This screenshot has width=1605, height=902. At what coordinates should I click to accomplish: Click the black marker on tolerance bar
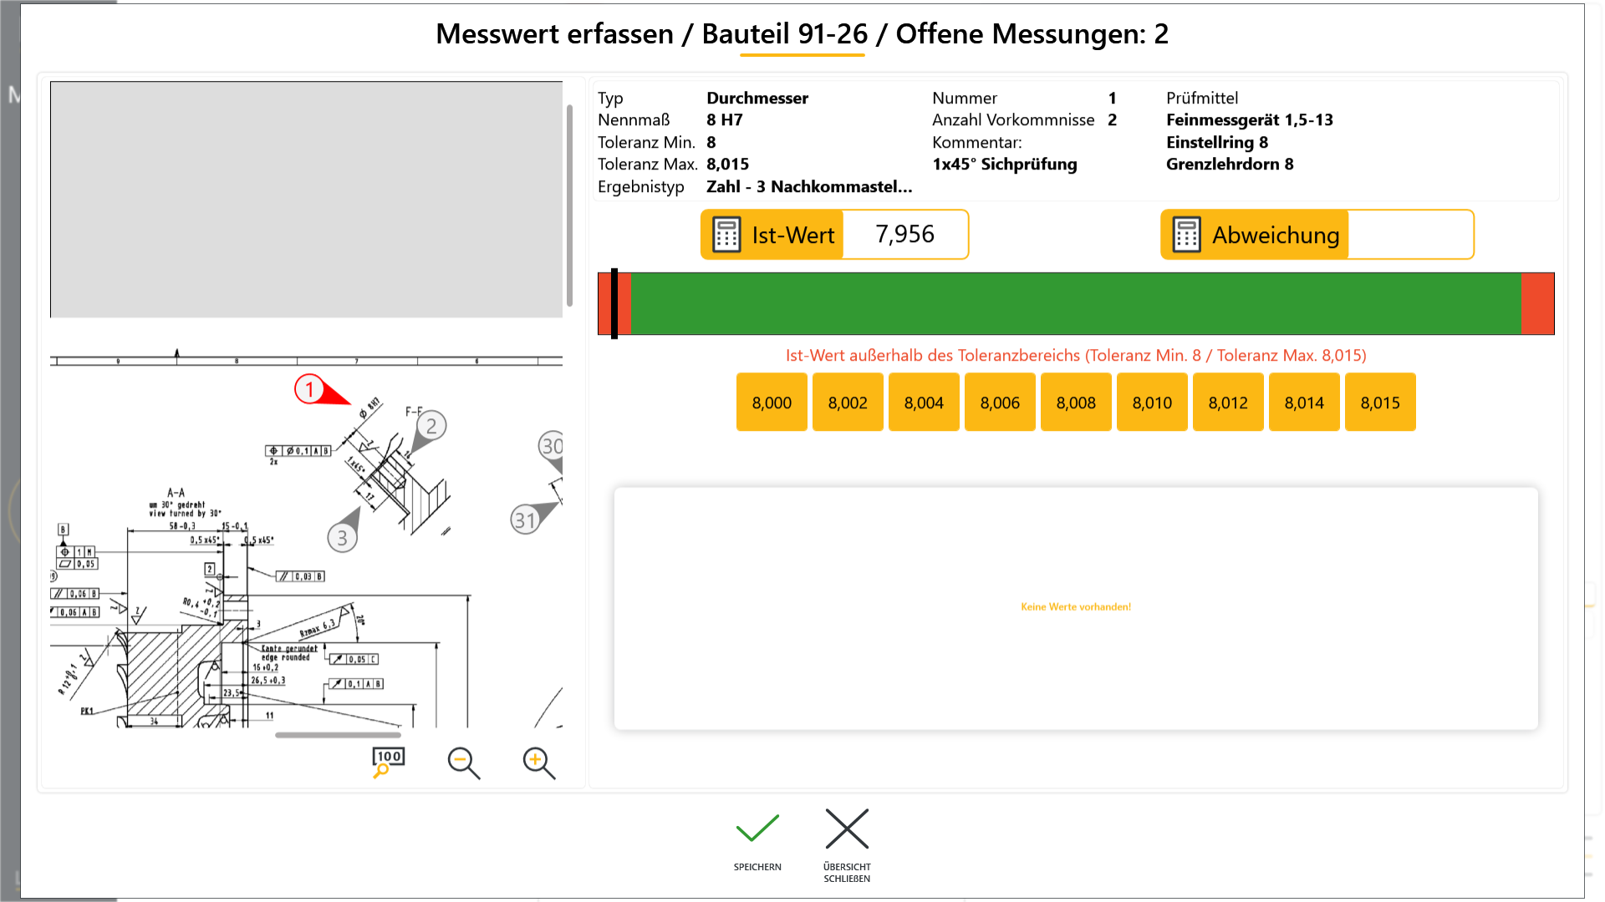coord(614,304)
